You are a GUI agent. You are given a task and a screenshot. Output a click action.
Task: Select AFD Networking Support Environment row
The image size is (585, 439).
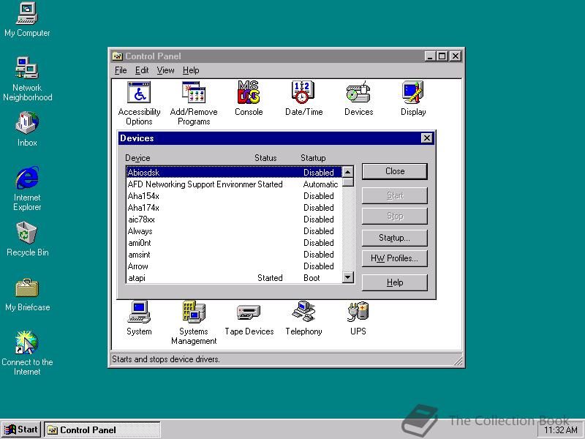click(x=234, y=184)
